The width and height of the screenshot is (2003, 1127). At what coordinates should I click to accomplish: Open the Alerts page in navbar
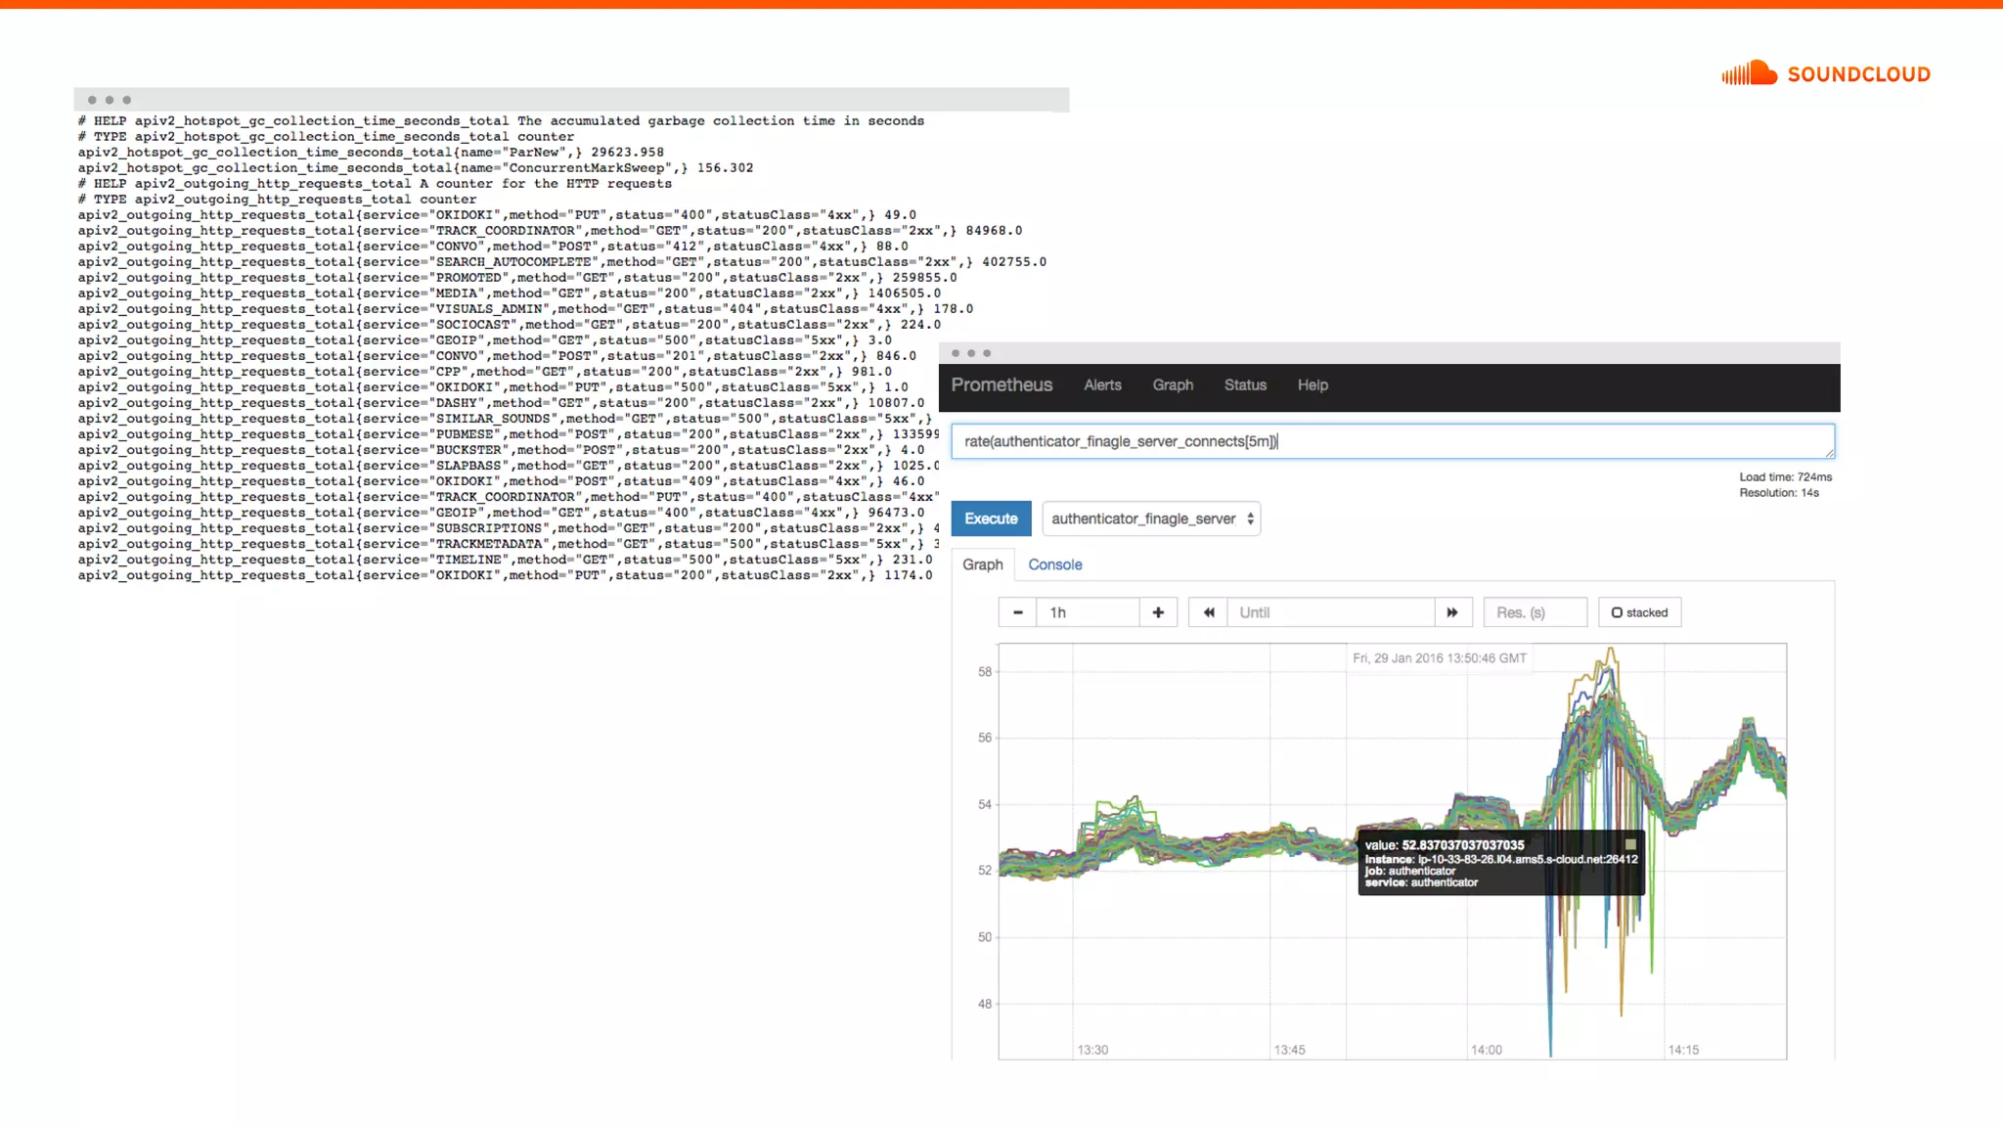pyautogui.click(x=1102, y=385)
